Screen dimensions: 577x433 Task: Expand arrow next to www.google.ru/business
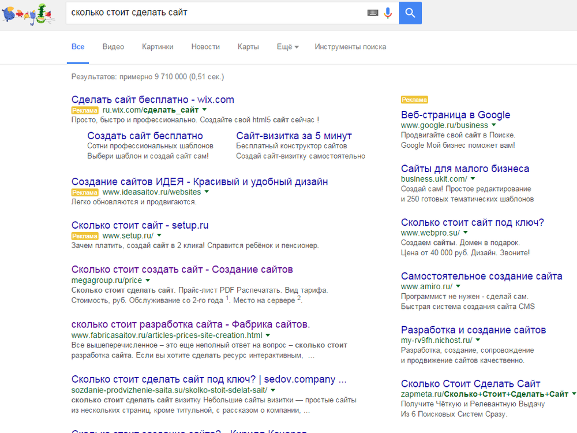point(494,125)
